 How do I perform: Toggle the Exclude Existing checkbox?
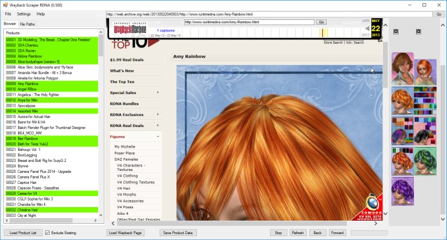point(47,233)
